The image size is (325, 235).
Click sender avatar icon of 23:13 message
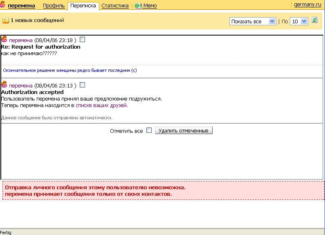[x=4, y=85]
